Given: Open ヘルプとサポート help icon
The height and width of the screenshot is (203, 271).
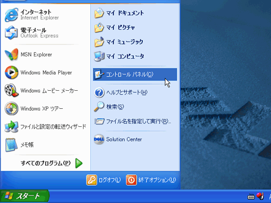Looking at the screenshot, I should coord(99,92).
